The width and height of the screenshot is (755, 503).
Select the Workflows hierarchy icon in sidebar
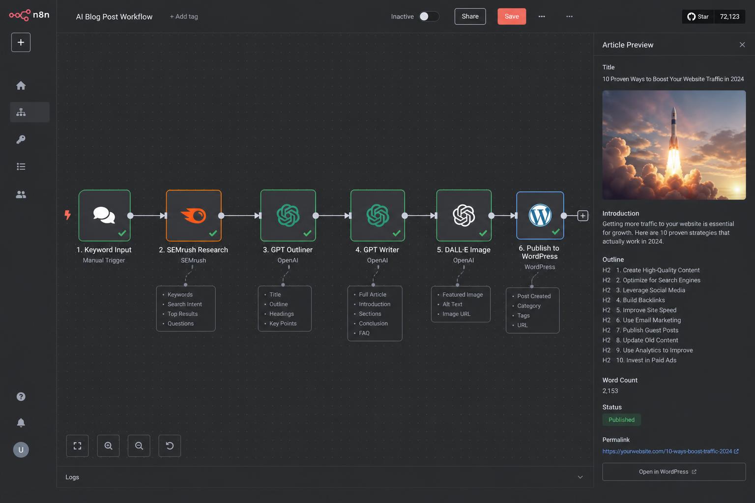21,112
